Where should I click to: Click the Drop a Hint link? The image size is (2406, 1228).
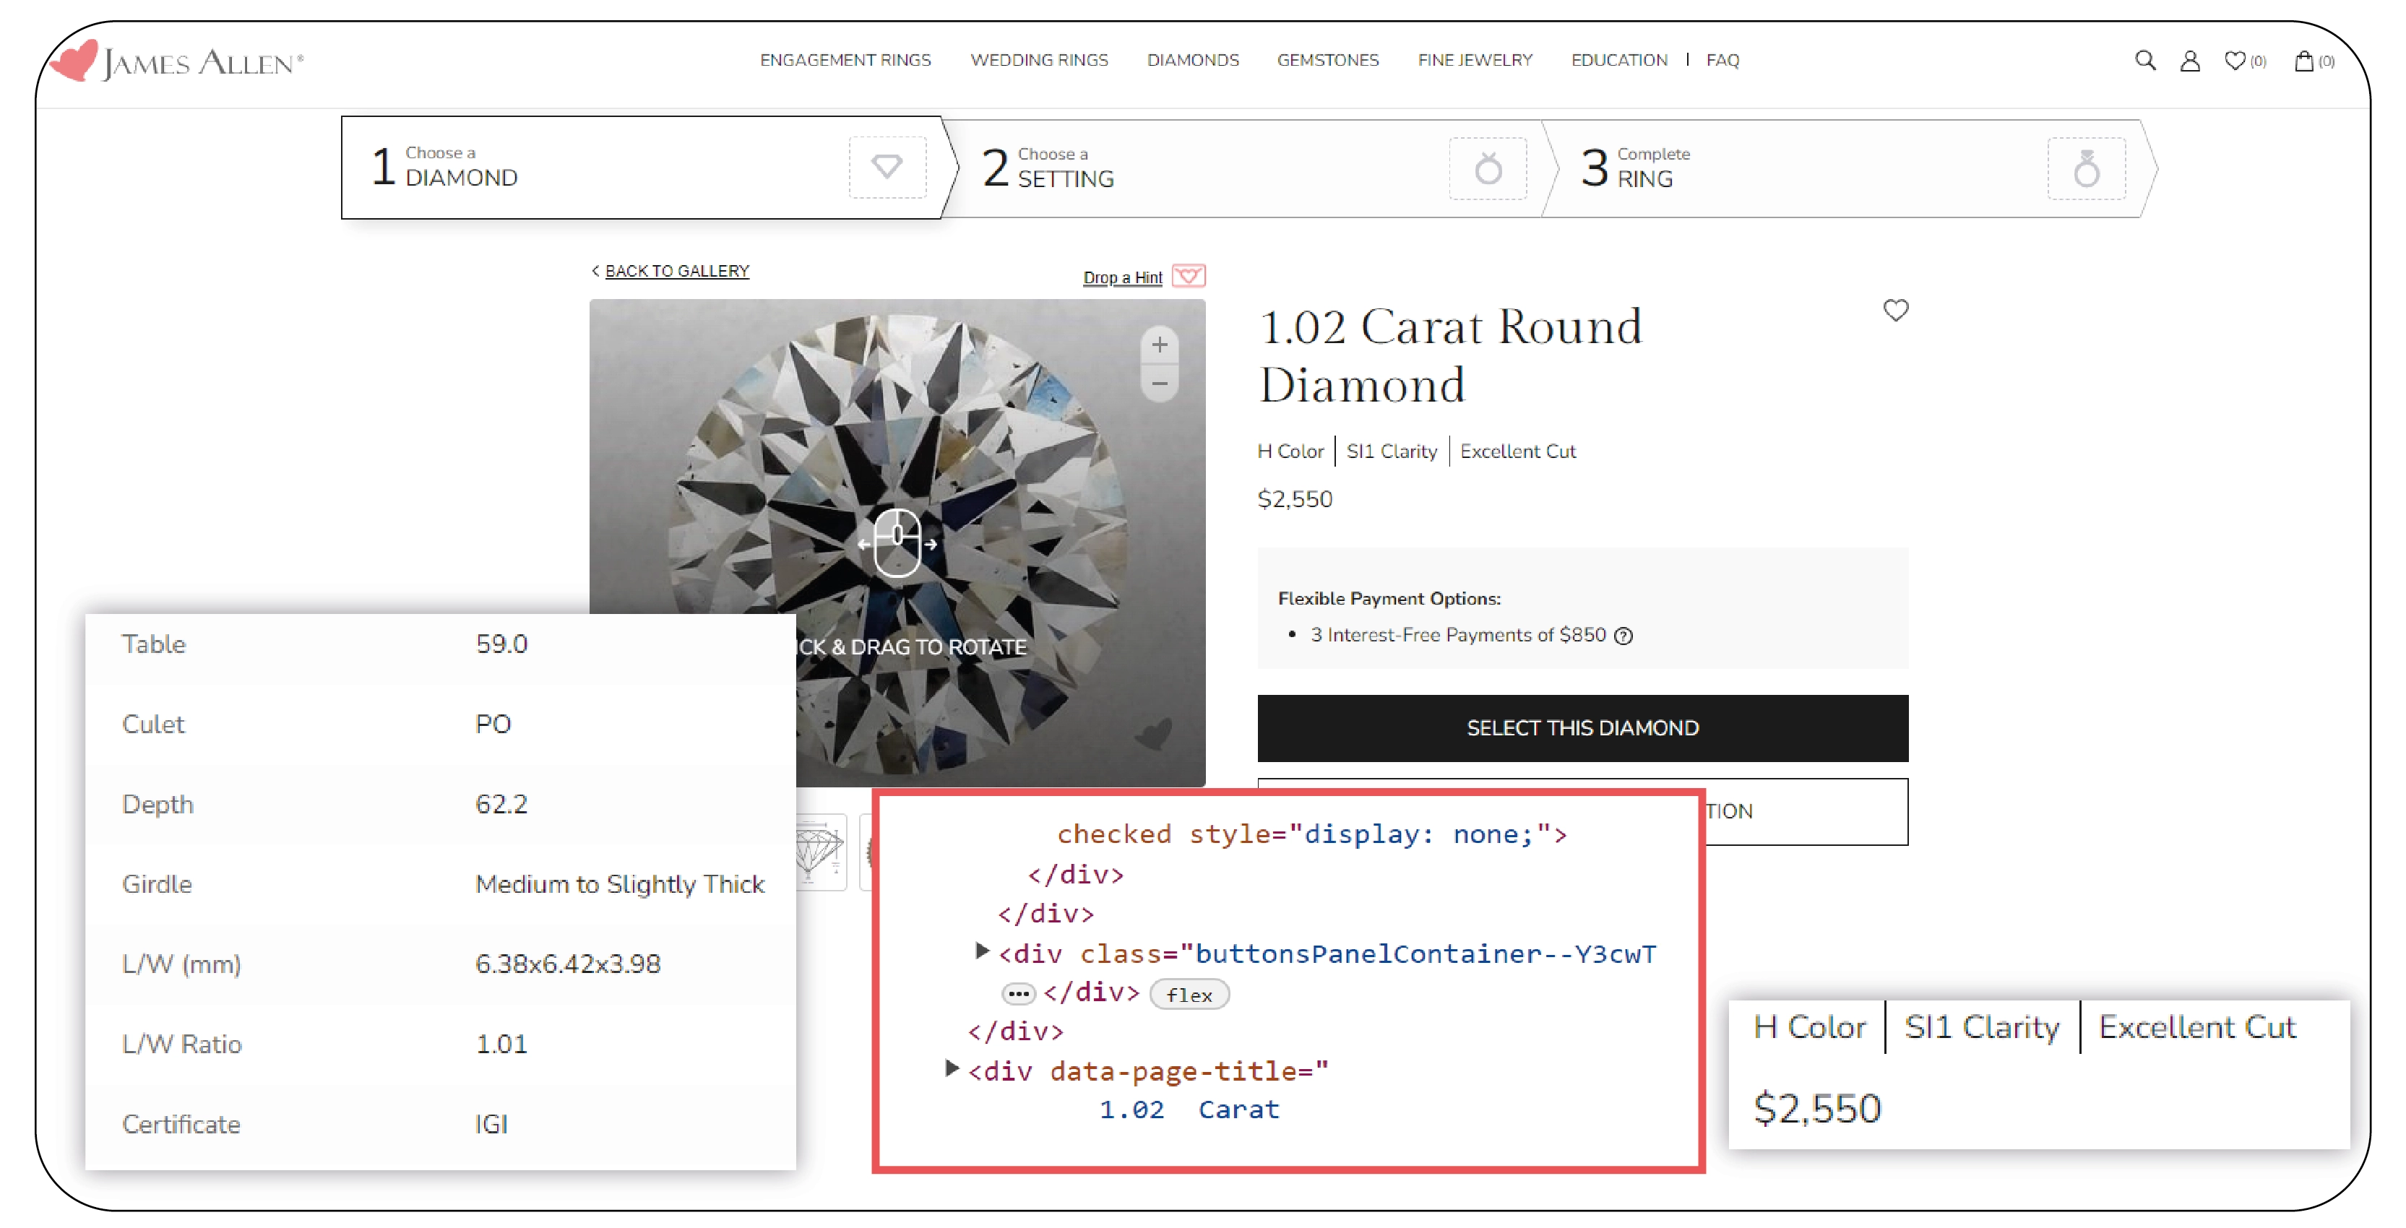click(1123, 277)
